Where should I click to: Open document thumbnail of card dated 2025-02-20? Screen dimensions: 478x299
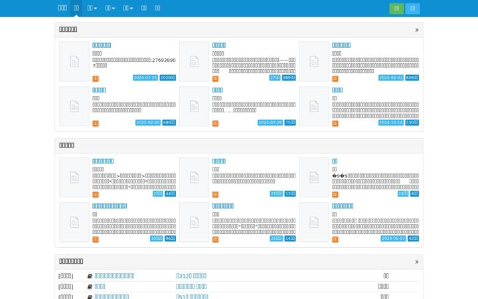coord(74,106)
